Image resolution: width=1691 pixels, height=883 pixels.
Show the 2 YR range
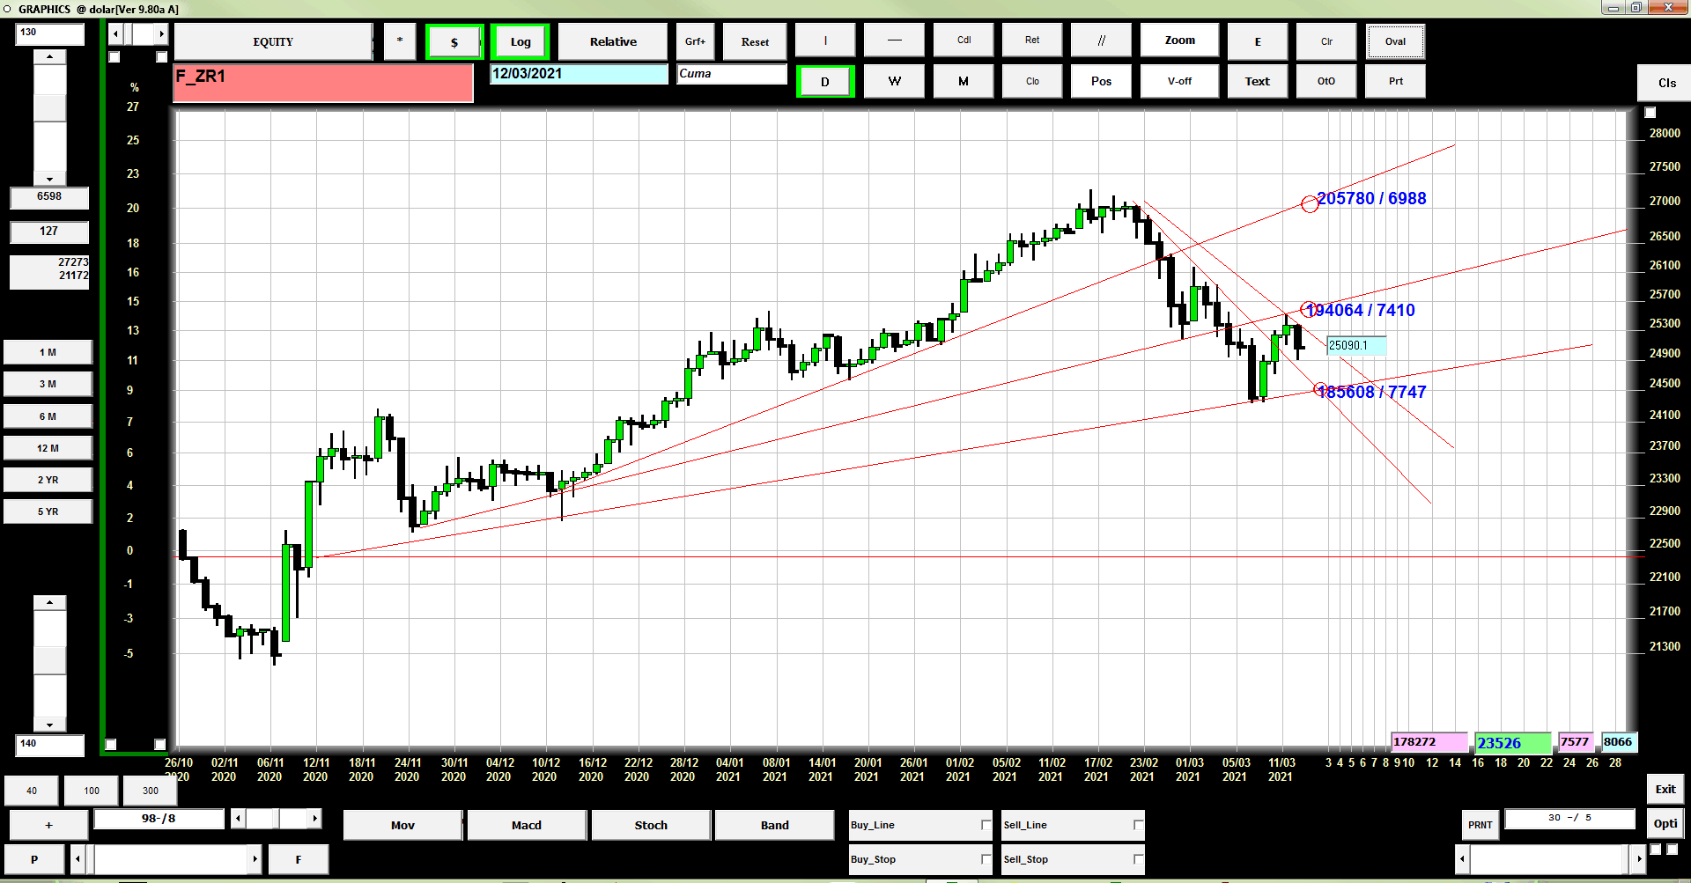pos(48,480)
